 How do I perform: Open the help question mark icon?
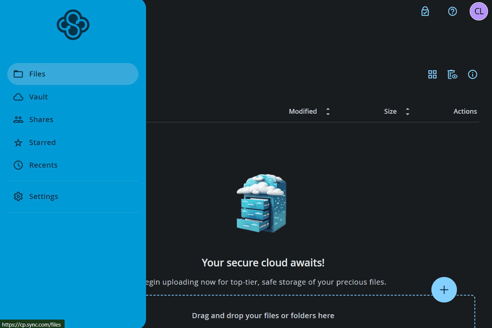(x=452, y=11)
